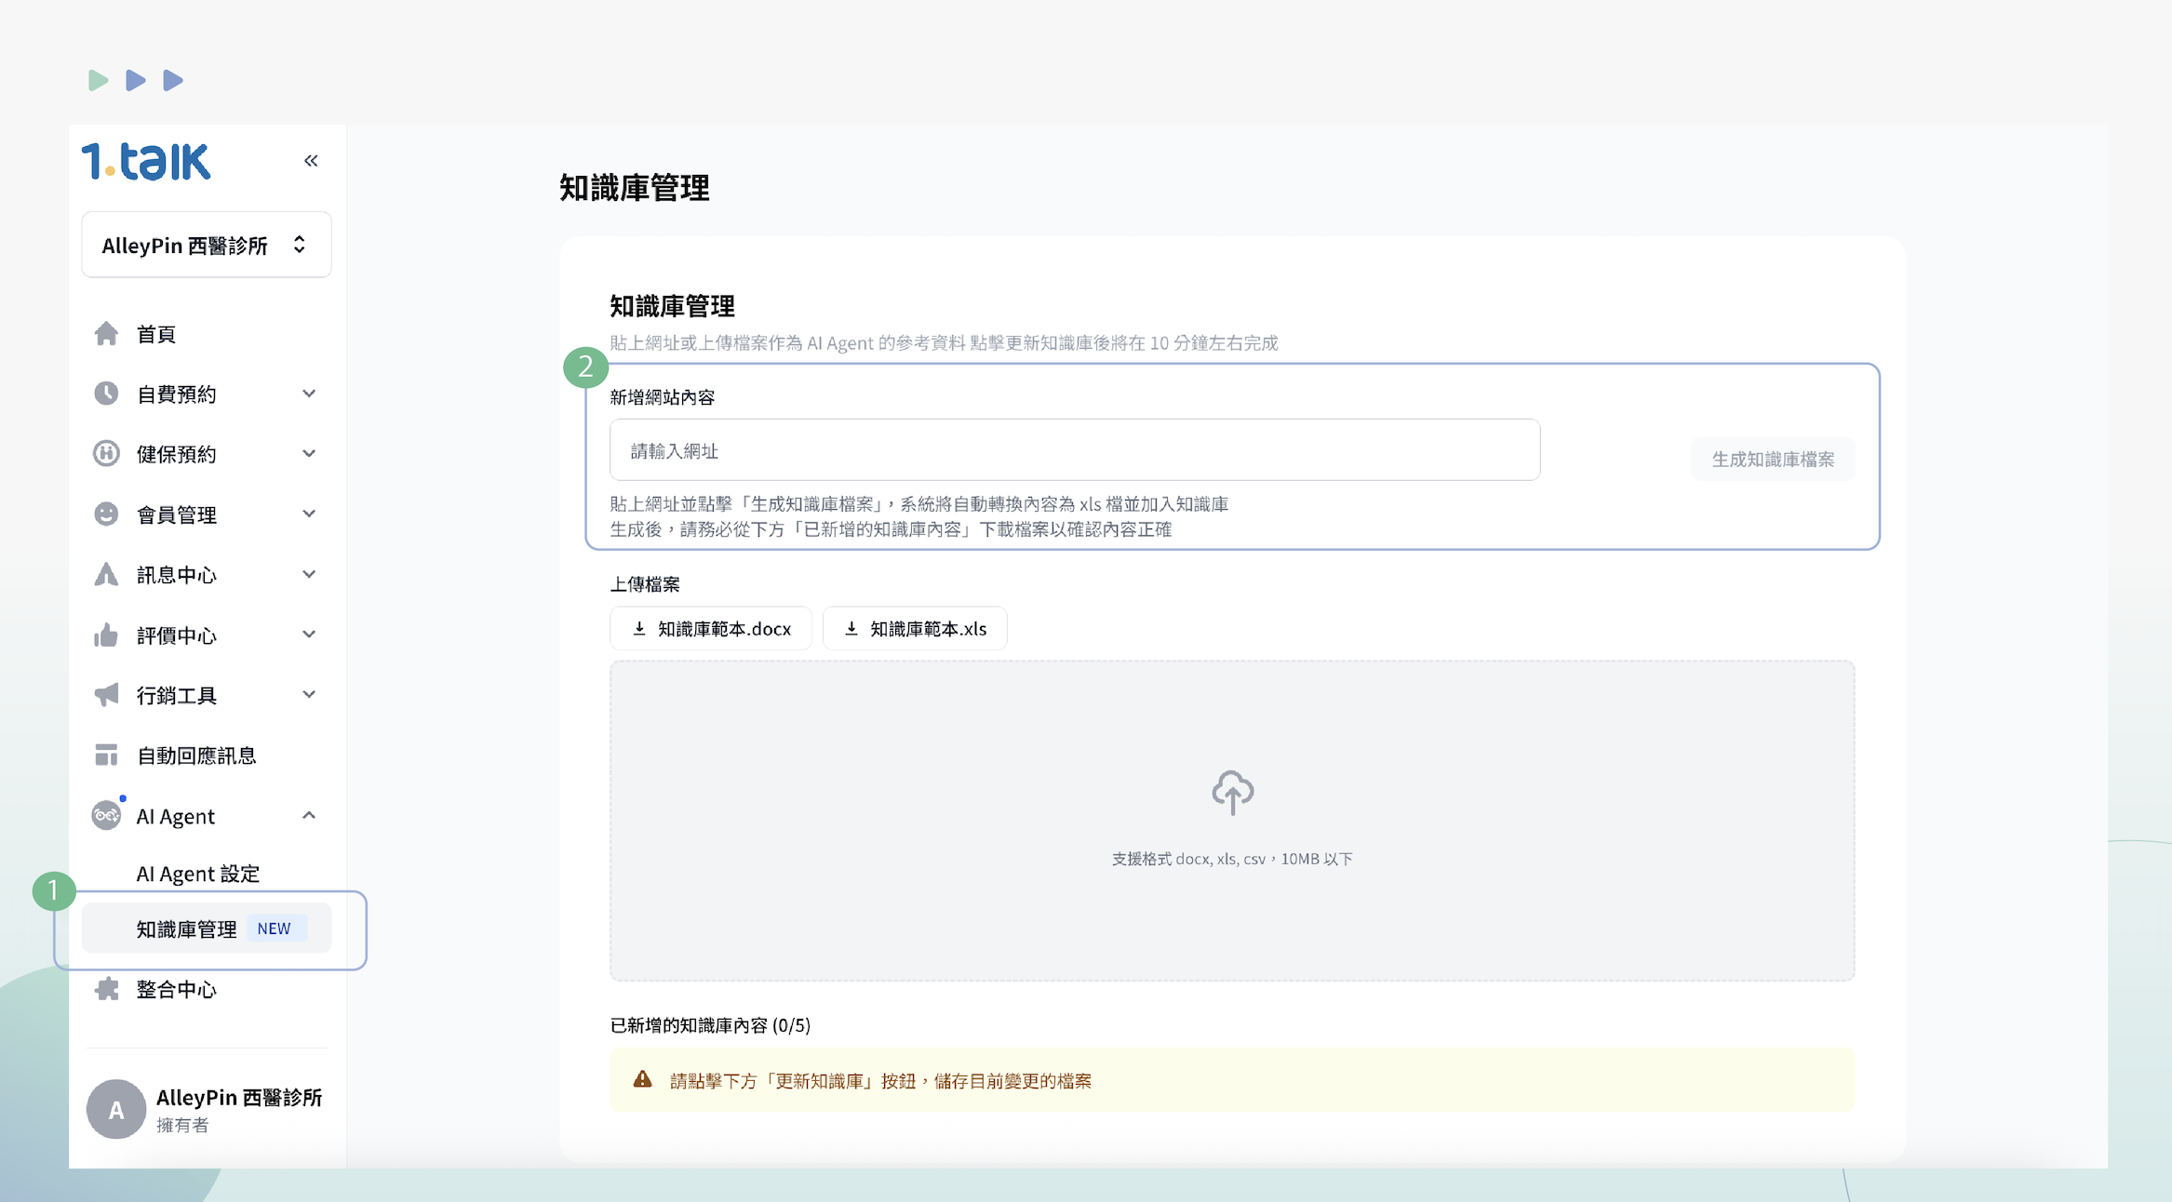Select 知識庫管理 NEW menu item

pyautogui.click(x=207, y=928)
